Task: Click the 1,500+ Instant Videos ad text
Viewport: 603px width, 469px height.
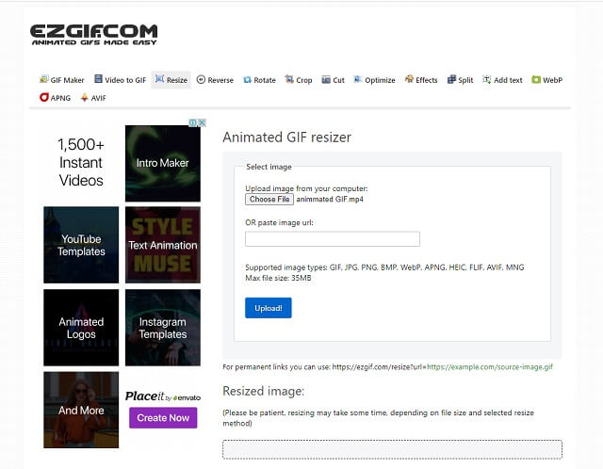Action: coord(81,163)
